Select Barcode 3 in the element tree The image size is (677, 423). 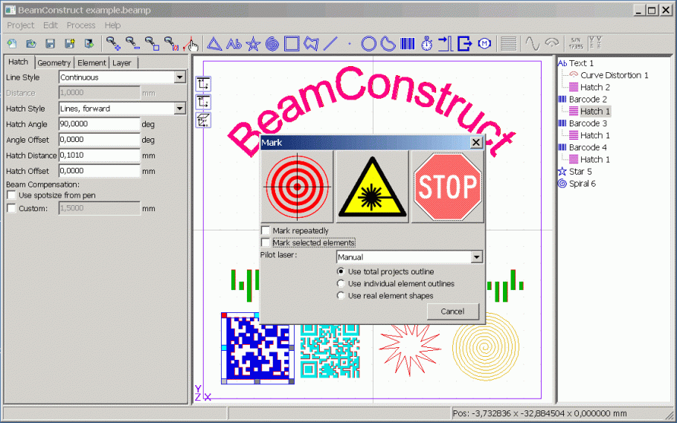588,123
